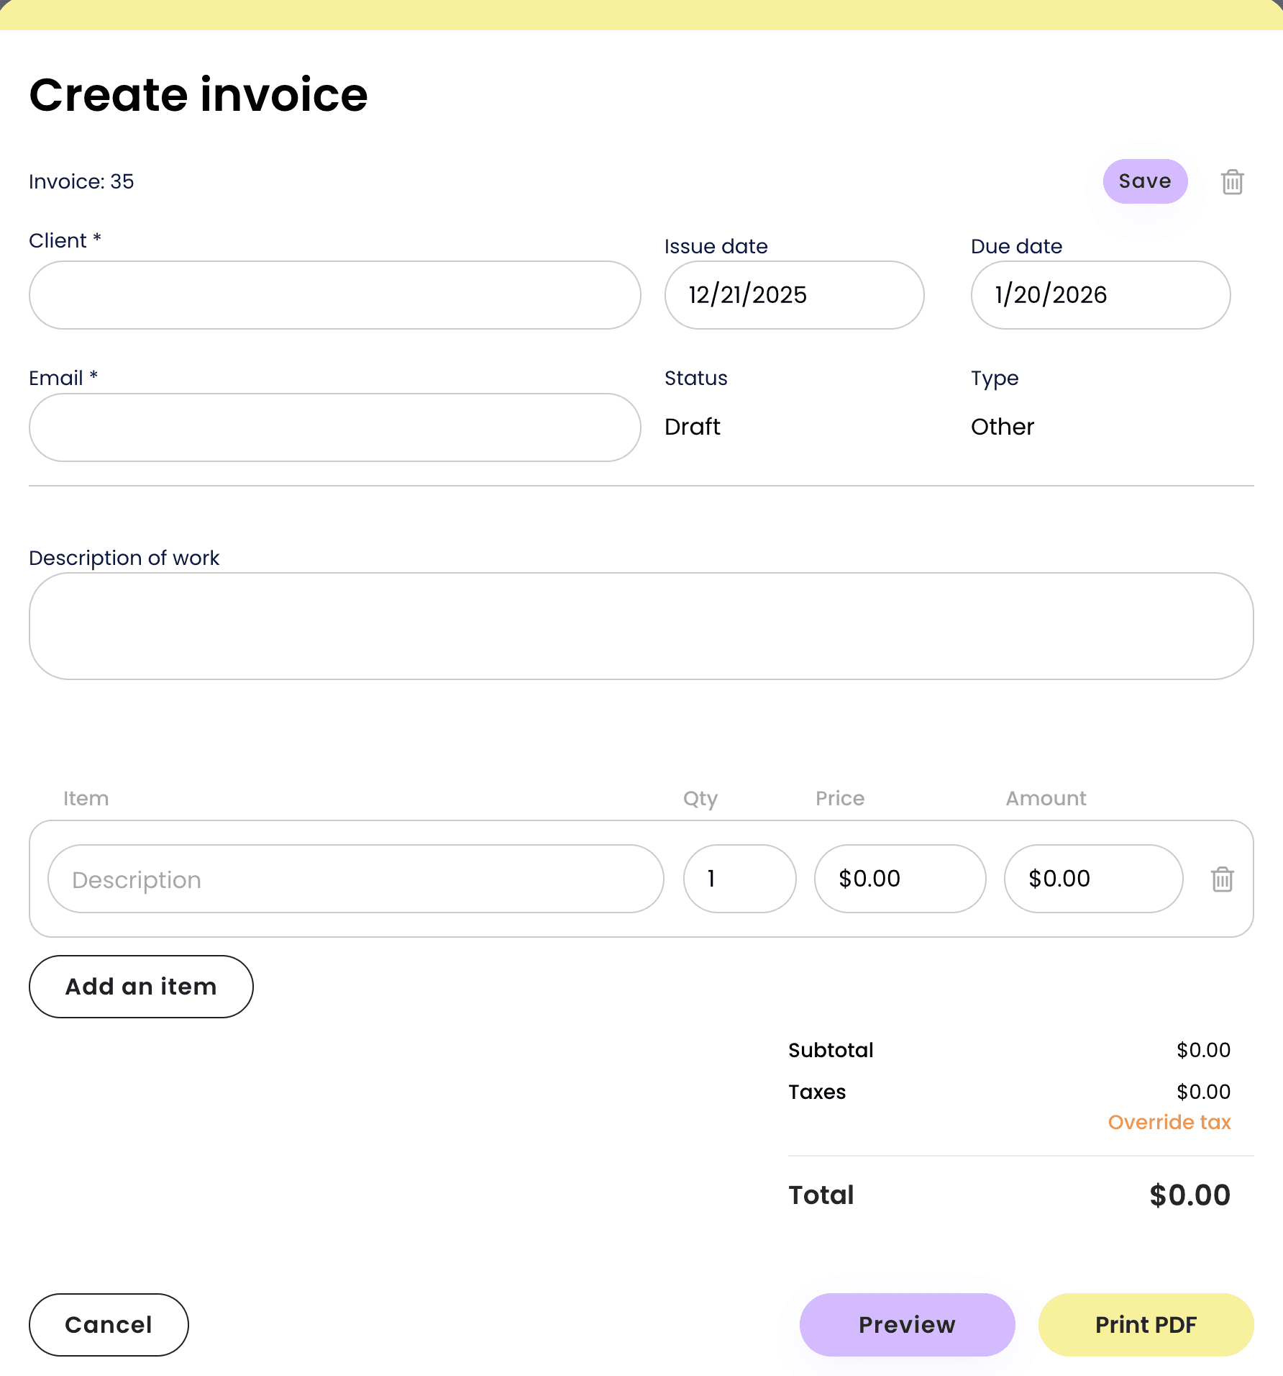The image size is (1283, 1376).
Task: Open the Due date field
Action: tap(1100, 295)
